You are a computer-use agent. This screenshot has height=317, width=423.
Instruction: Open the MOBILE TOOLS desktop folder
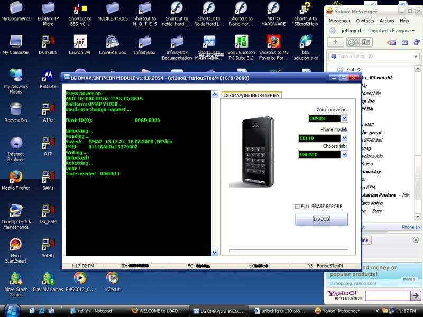[x=113, y=11]
